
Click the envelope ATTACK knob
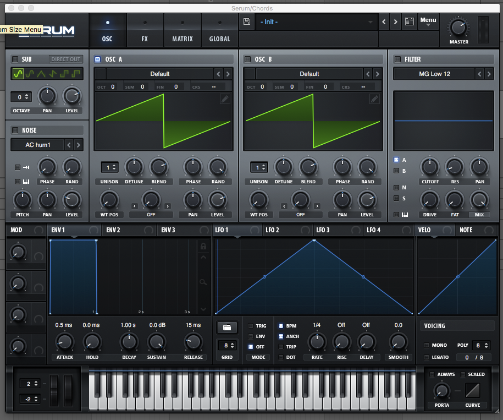click(64, 342)
